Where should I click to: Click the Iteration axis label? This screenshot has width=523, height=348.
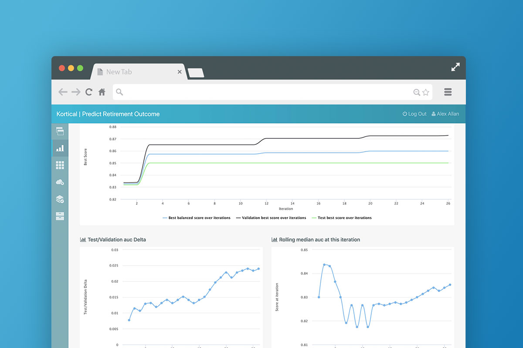point(286,209)
